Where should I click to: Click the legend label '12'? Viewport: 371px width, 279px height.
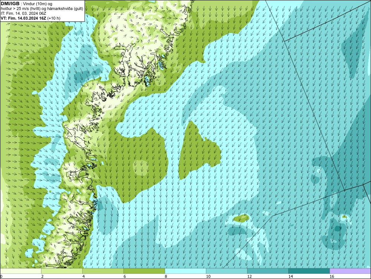coord(249,276)
